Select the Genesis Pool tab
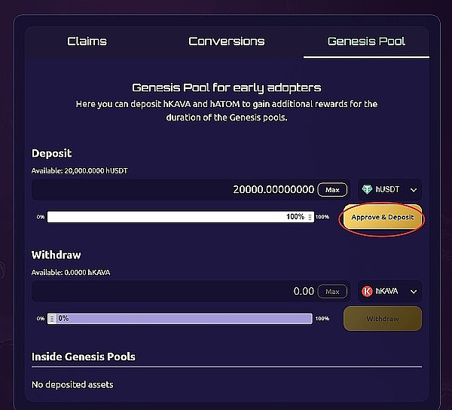This screenshot has height=410, width=452. click(366, 41)
